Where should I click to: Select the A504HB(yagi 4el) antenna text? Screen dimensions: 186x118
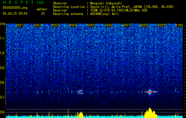[104, 14]
